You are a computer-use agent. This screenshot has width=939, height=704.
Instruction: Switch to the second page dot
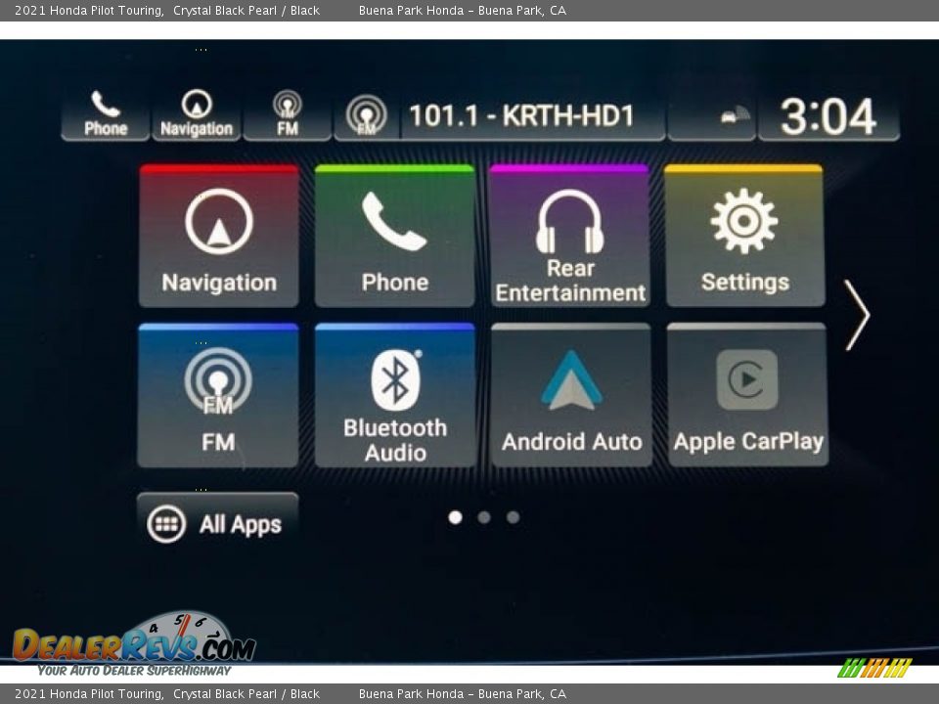[x=484, y=517]
